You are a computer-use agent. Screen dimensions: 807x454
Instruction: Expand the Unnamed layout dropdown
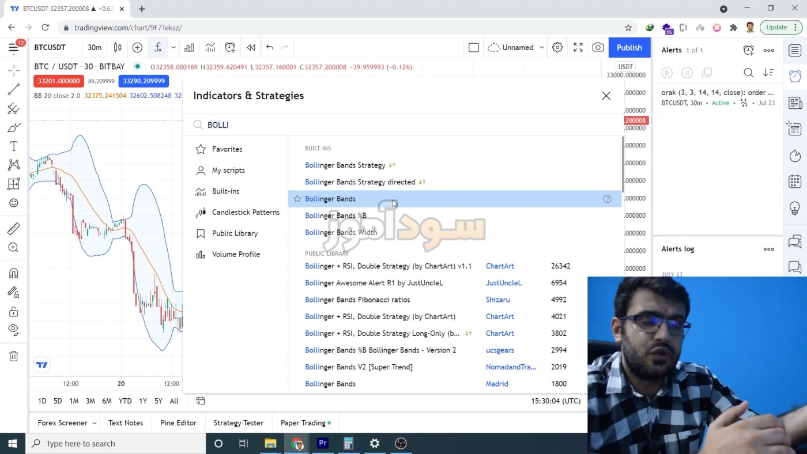coord(541,47)
